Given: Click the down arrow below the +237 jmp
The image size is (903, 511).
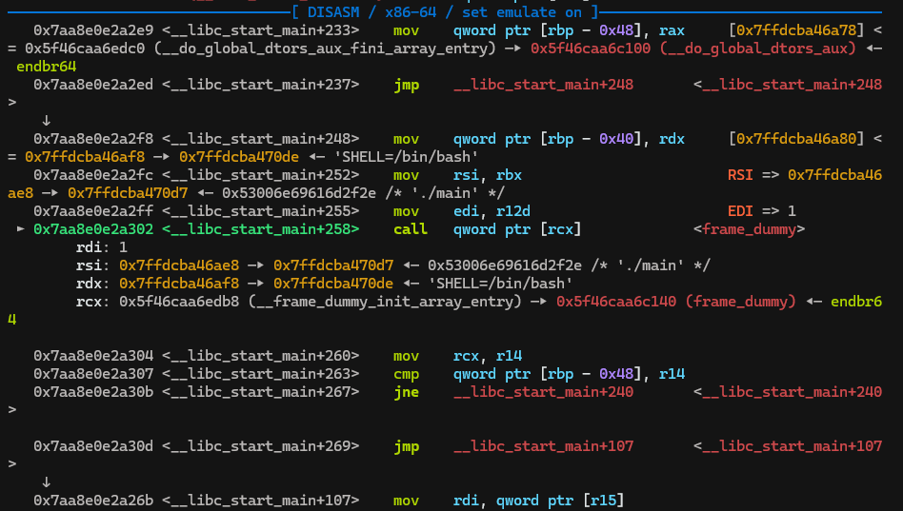Looking at the screenshot, I should pos(46,121).
